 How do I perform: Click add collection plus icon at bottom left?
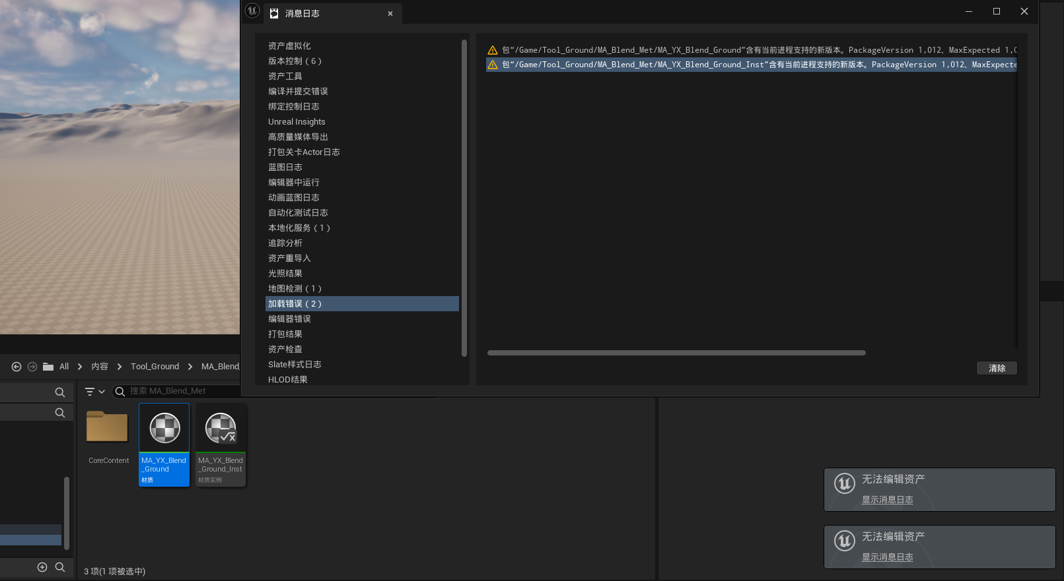coord(42,567)
